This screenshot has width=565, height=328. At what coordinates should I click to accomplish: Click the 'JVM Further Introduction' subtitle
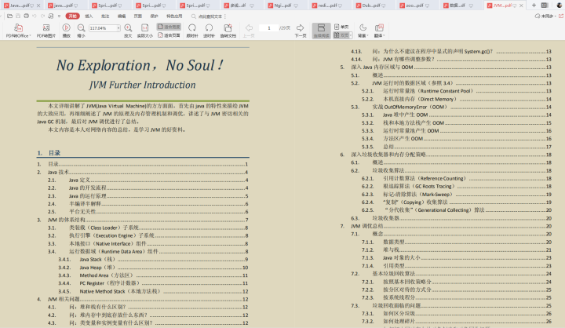142,85
